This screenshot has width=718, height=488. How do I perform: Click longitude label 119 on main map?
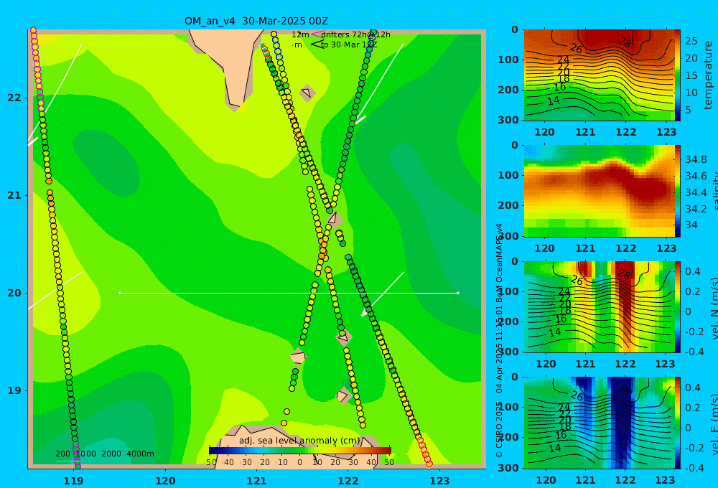[74, 480]
